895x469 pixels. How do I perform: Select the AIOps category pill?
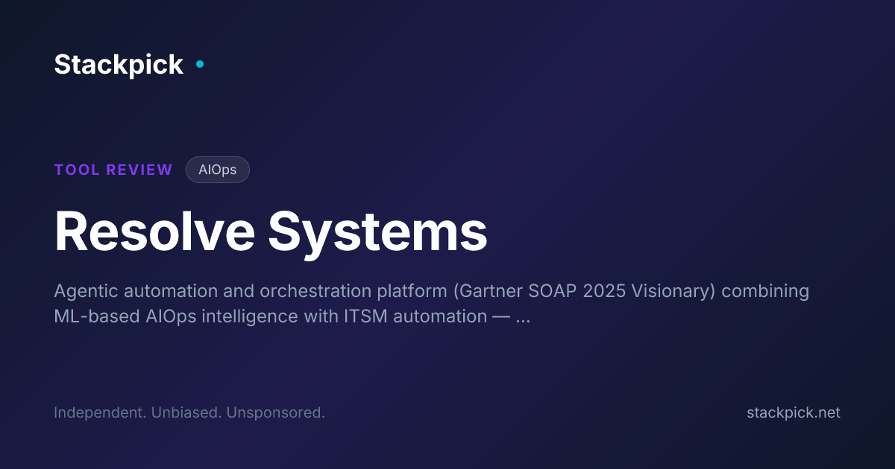[217, 170]
